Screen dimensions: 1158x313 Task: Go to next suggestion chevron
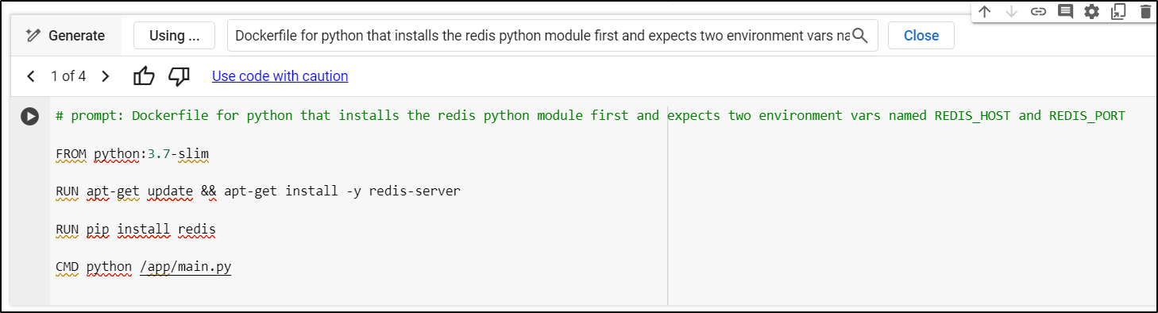pos(106,76)
